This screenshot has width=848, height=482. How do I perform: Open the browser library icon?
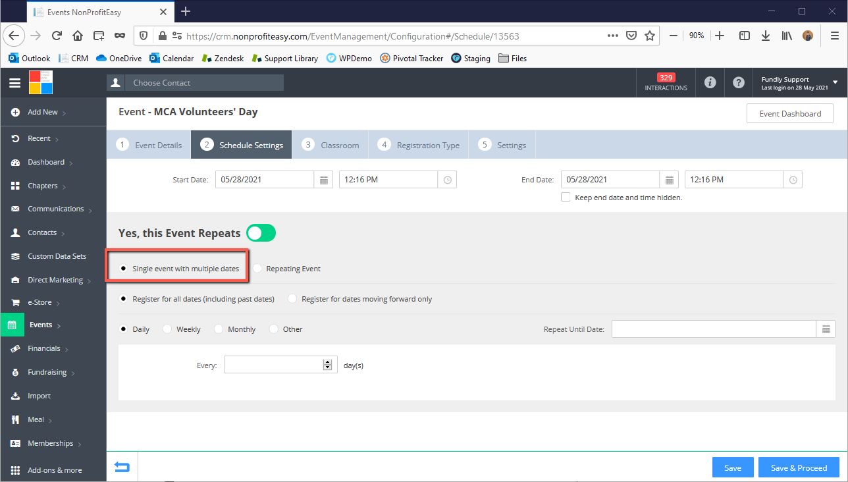pos(787,36)
